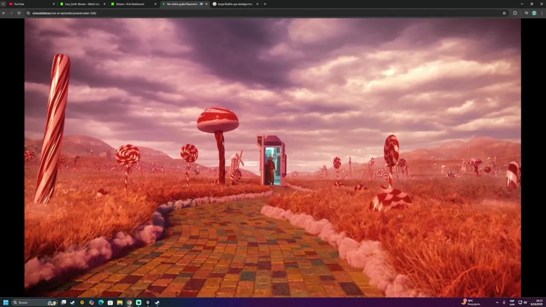Viewport: 546px width, 307px height.
Task: Open the Extensions puzzle menu
Action: tap(515, 13)
